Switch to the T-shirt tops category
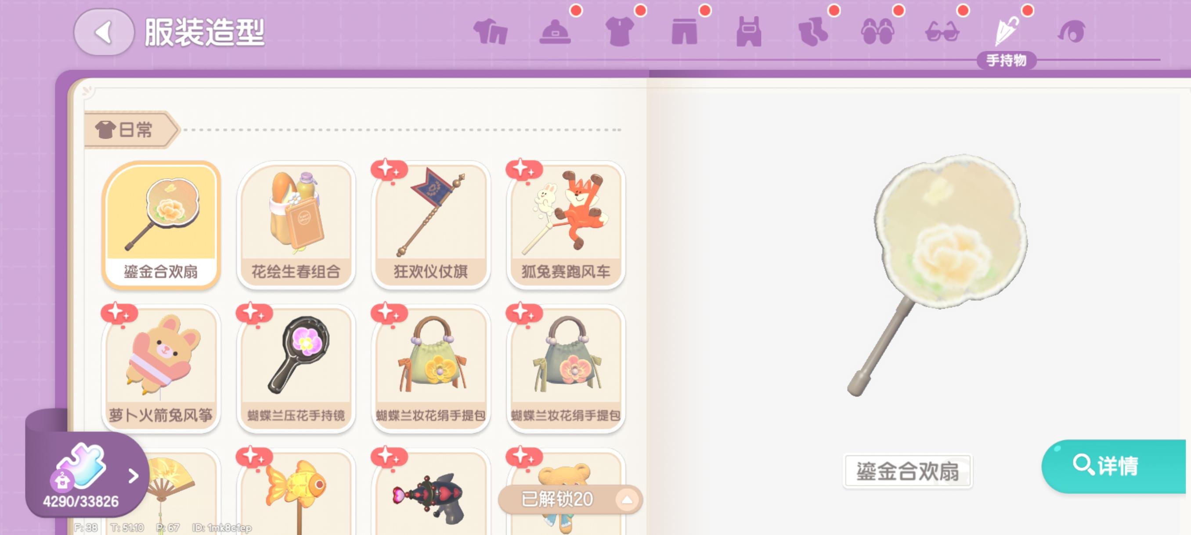The image size is (1191, 535). pyautogui.click(x=620, y=32)
